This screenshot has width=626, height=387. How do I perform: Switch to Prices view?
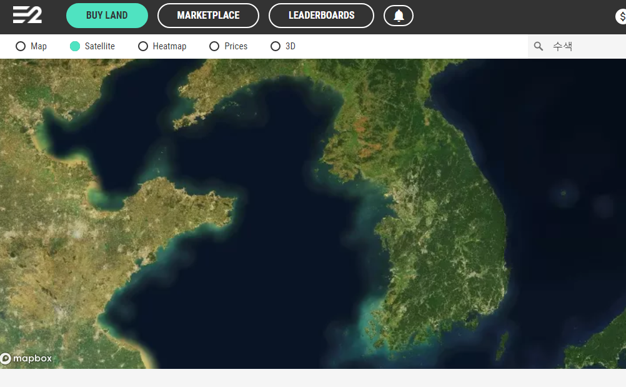[x=214, y=46]
